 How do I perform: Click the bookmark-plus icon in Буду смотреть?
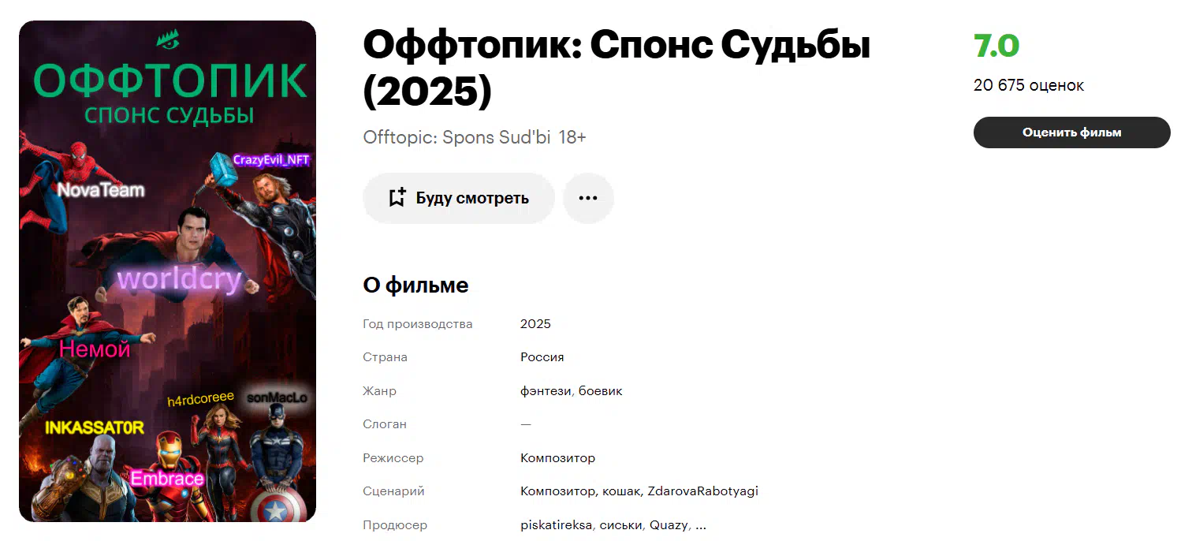(397, 198)
